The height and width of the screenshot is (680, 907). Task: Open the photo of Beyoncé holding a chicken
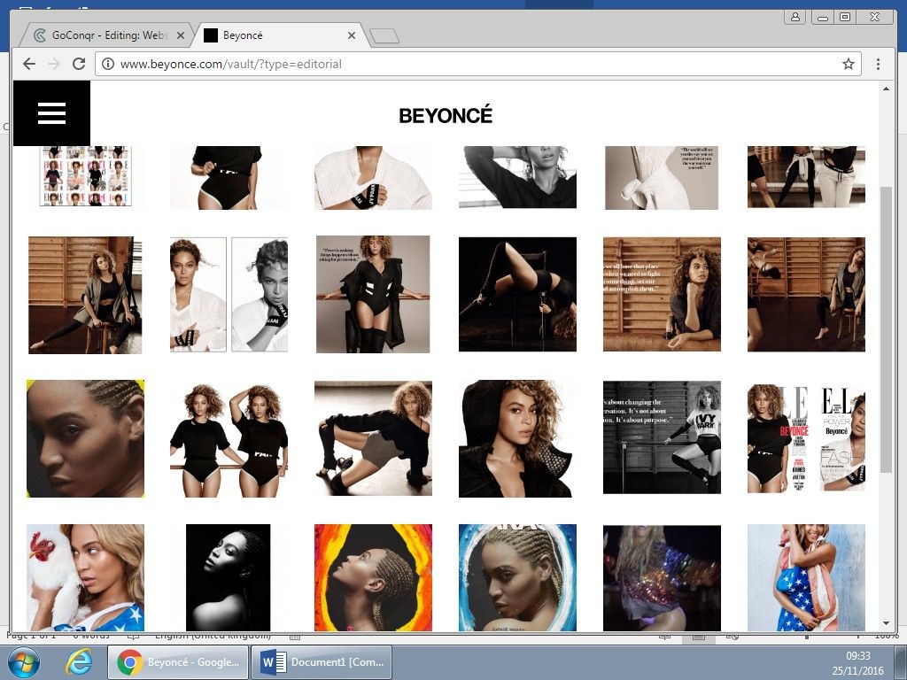(85, 577)
